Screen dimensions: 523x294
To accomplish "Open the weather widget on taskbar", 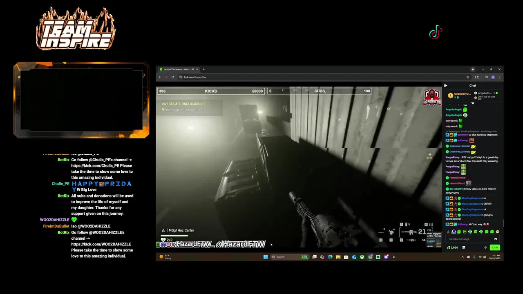I will [165, 257].
